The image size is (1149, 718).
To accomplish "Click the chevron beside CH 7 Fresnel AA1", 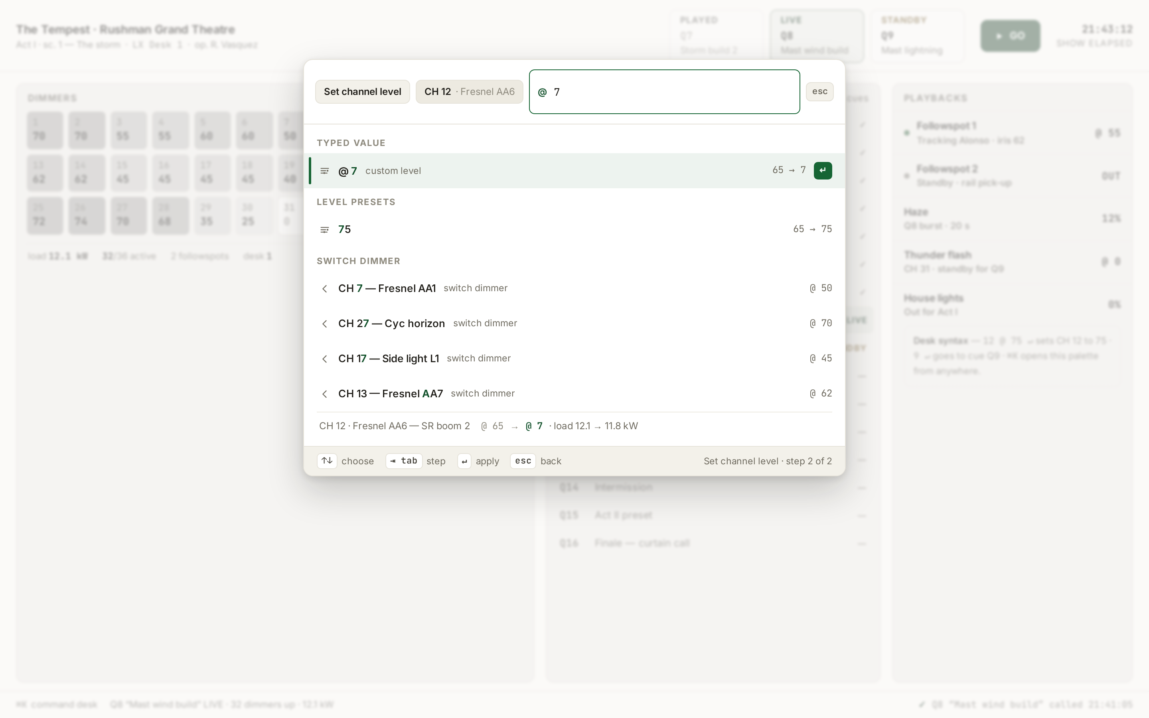I will [324, 289].
